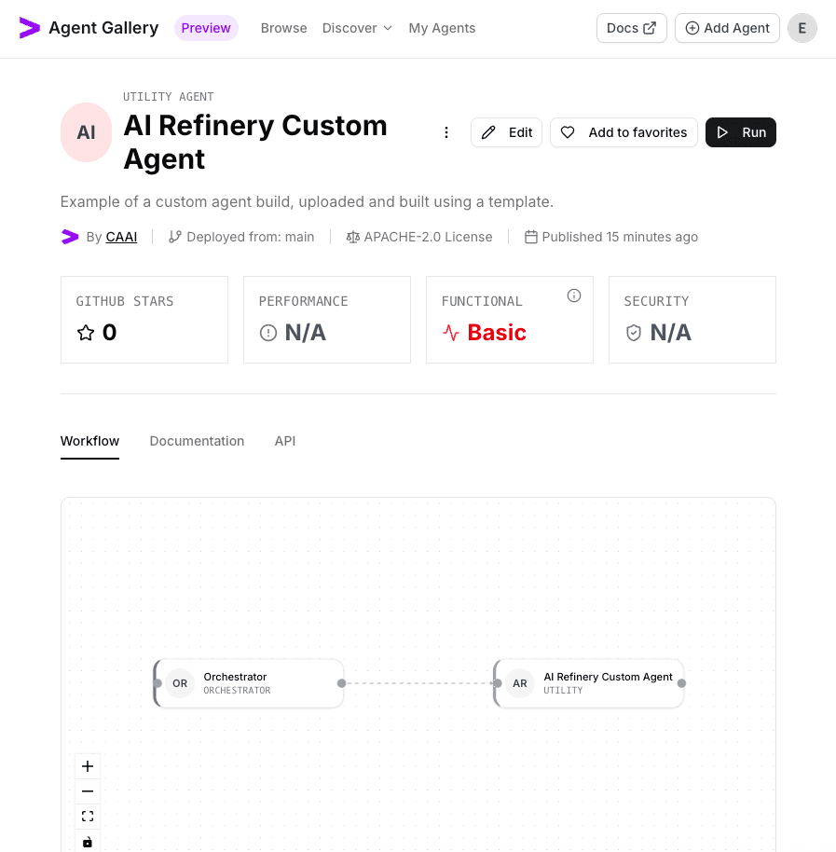This screenshot has height=852, width=836.
Task: Click the Functional score info icon
Action: [x=574, y=295]
